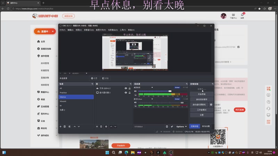Remove selected source with trash icon

tap(101, 127)
